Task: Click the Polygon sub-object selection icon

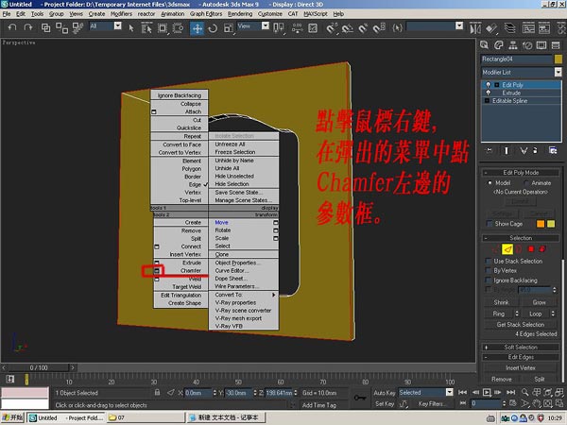Action: point(529,247)
